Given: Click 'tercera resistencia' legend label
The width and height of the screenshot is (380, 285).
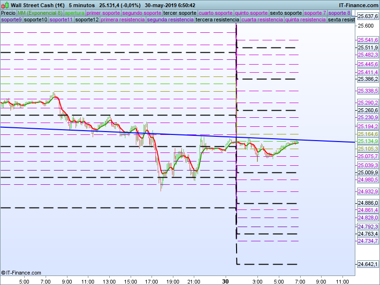Looking at the screenshot, I should (x=217, y=20).
